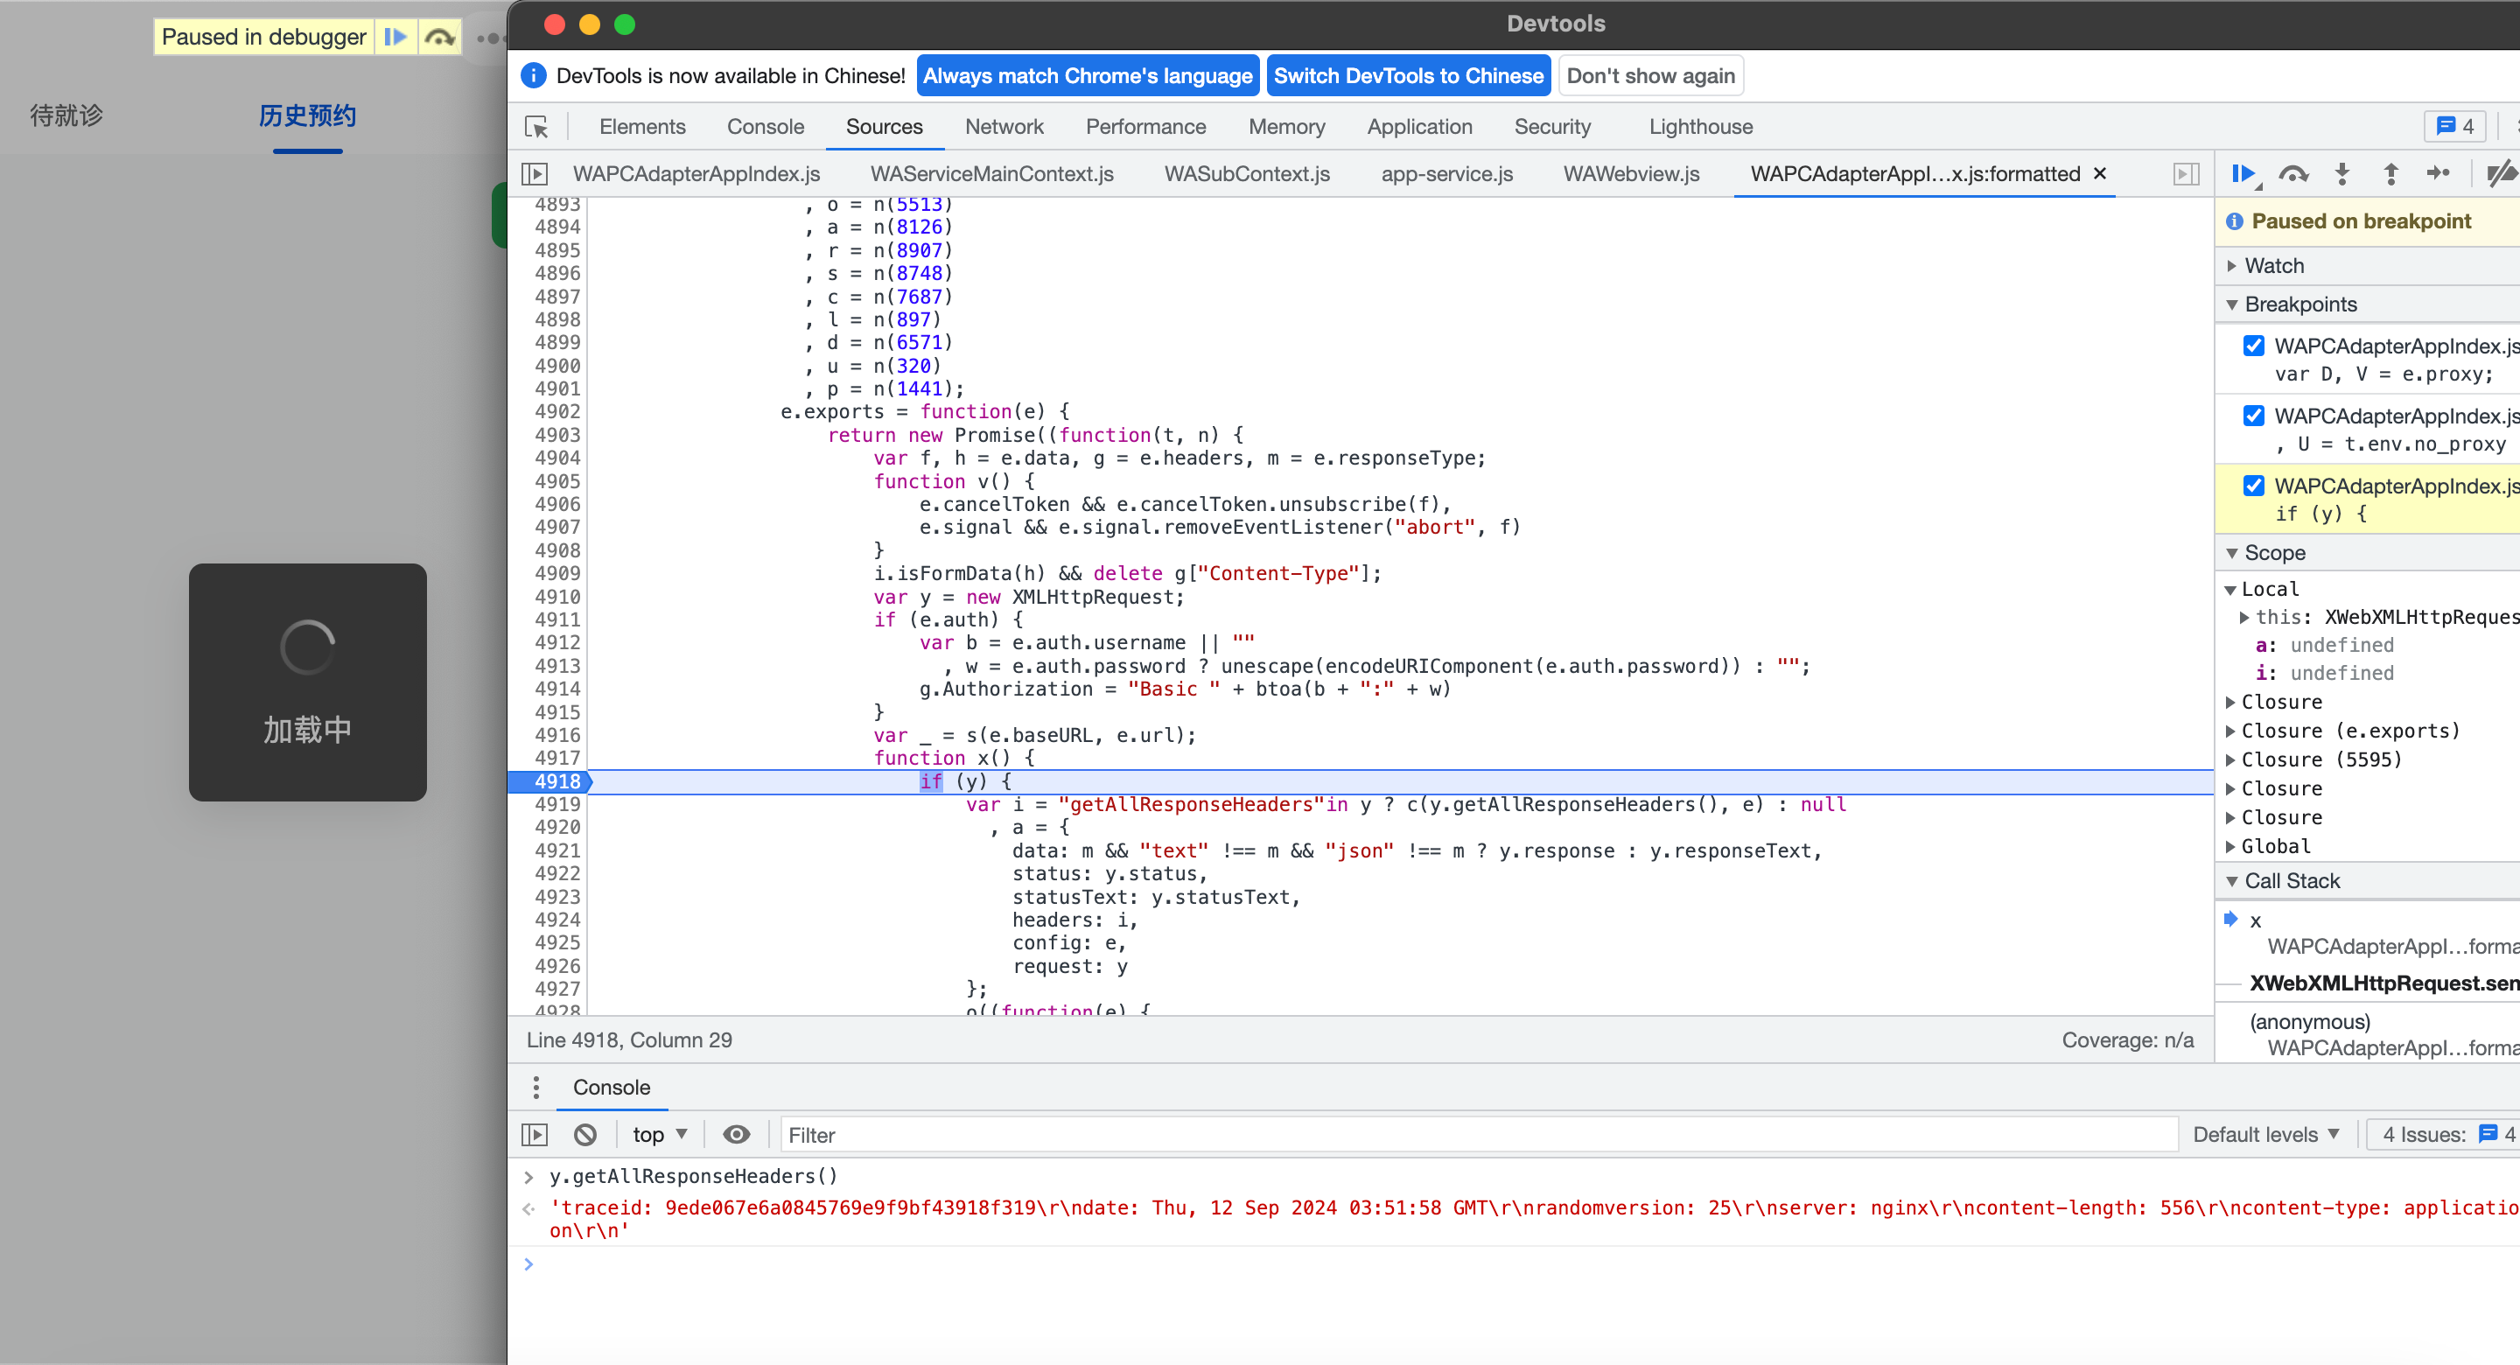
Task: Open the issues counter badge in toolbar
Action: coord(2454,127)
